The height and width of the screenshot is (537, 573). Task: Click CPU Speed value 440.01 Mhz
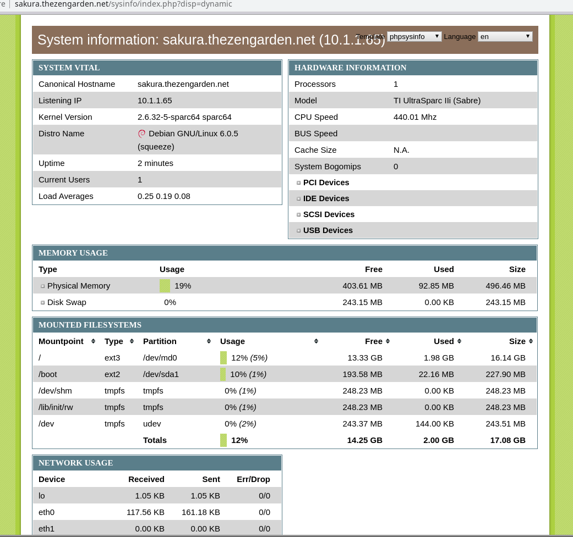pyautogui.click(x=415, y=117)
